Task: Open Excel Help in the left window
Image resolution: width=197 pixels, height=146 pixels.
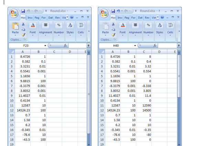Action: (x=72, y=17)
